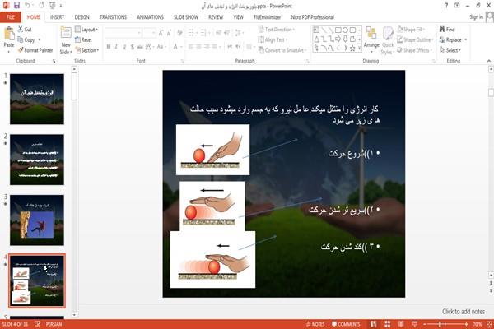Open Shape Outline dropdown
Viewport: 494px width, 329px height.
[x=415, y=39]
